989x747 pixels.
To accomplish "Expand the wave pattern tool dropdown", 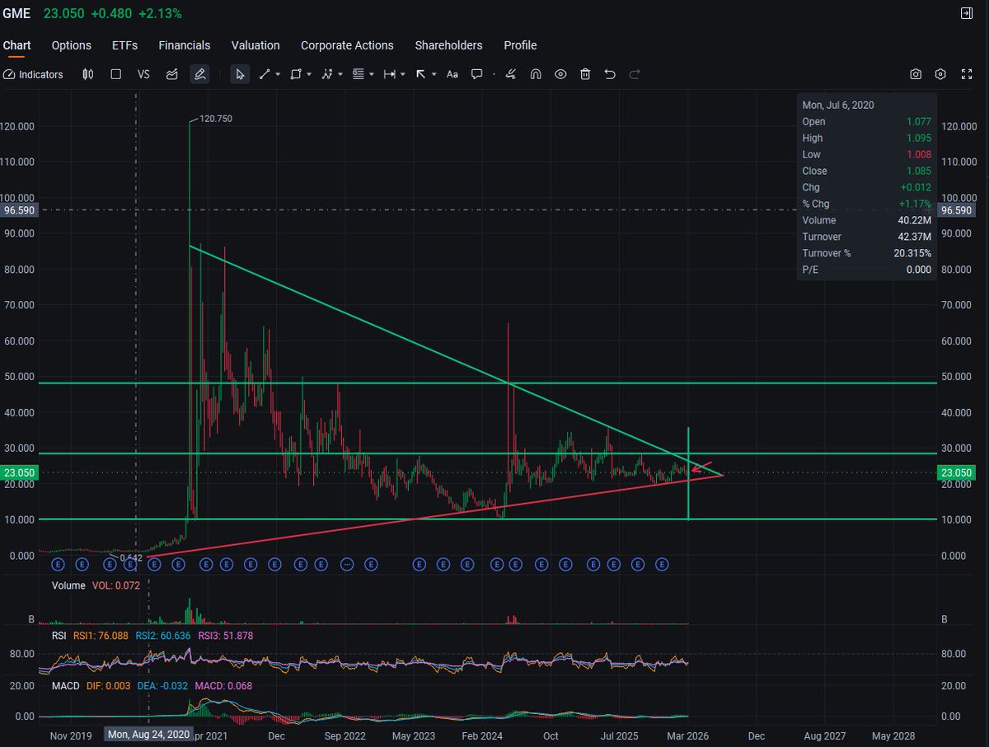I will pyautogui.click(x=340, y=74).
